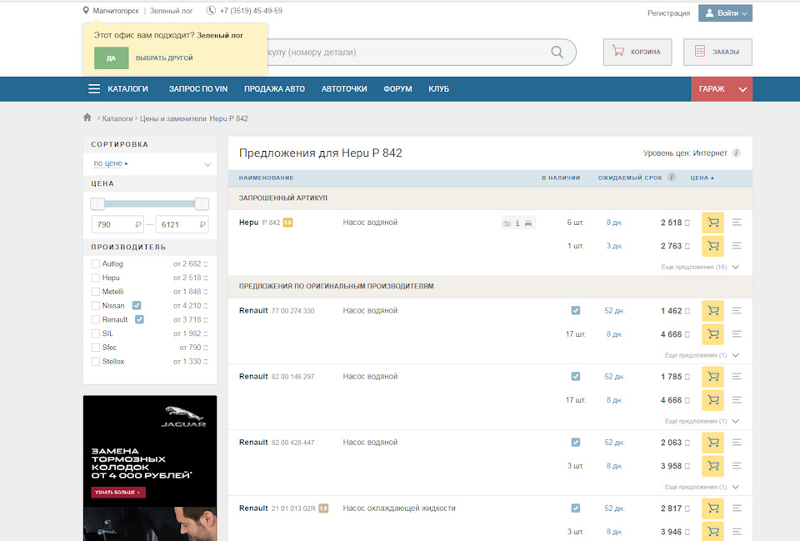
Task: Open the hamburger Каталоги menu icon
Action: pos(94,89)
